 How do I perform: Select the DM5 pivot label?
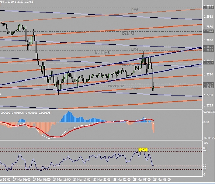tap(135, 10)
